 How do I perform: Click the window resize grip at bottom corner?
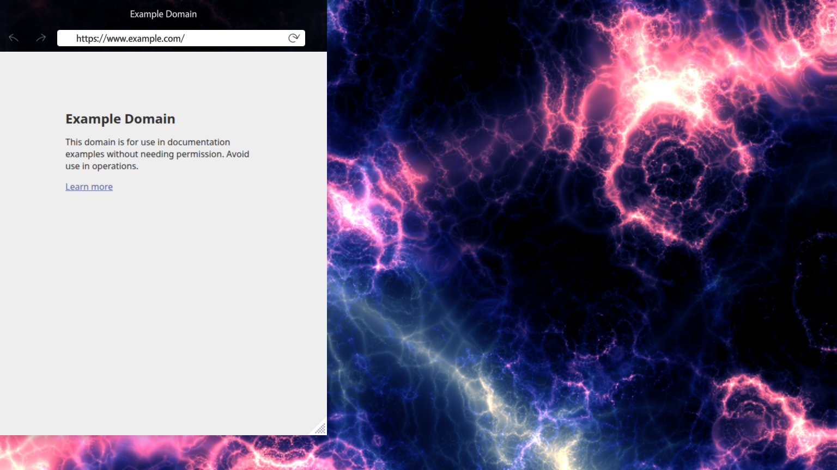[x=320, y=429]
